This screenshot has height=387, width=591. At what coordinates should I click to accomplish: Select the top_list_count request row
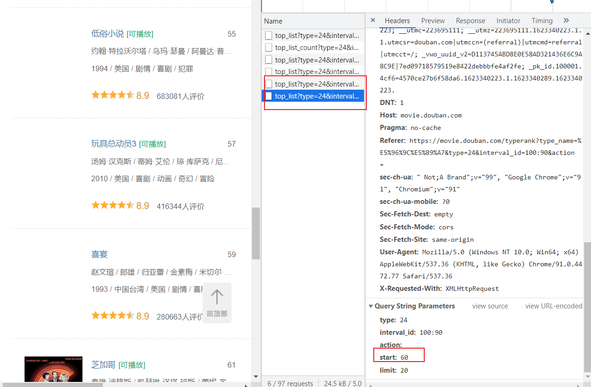(x=313, y=47)
